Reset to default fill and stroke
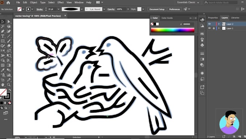Viewport: 246px width, 139px height. coord(1,98)
